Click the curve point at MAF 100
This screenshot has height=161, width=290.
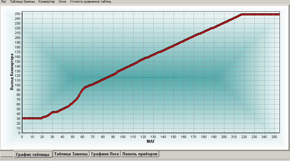[123, 69]
